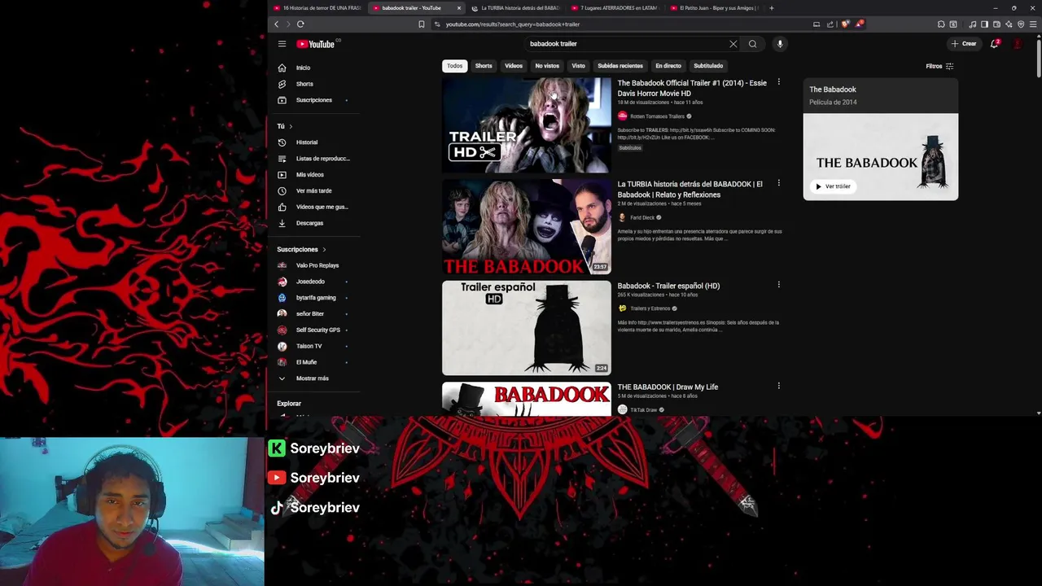1042x586 pixels.
Task: Open Shorts in the sidebar
Action: 314,84
